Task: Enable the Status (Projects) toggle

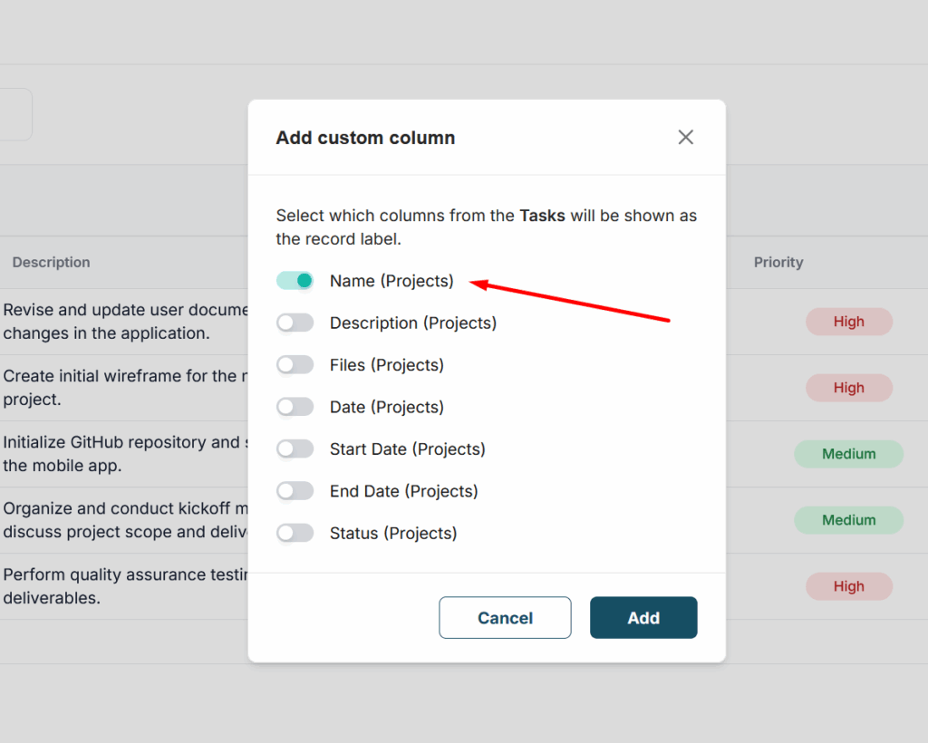Action: 295,533
